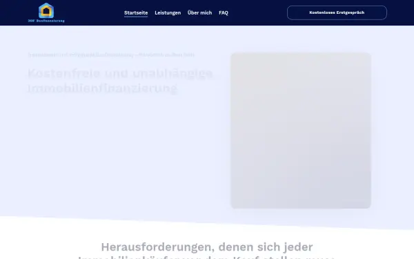Click the 360° Baufinanzierung house logo

(x=46, y=12)
